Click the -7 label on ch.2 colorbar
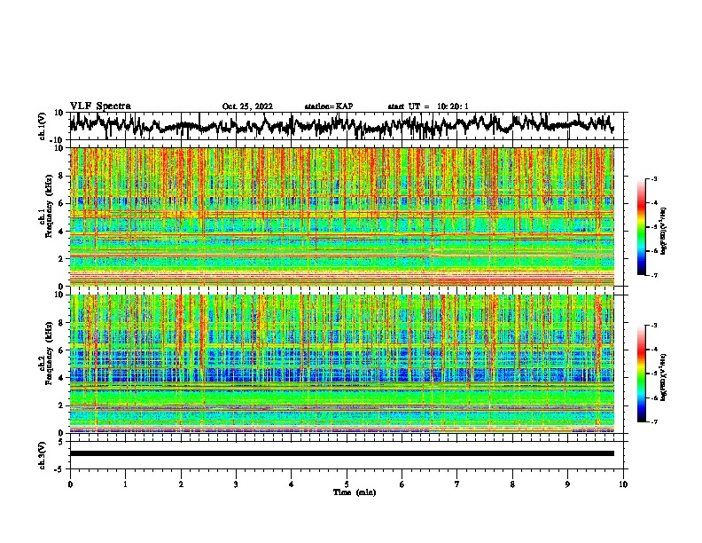 653,421
